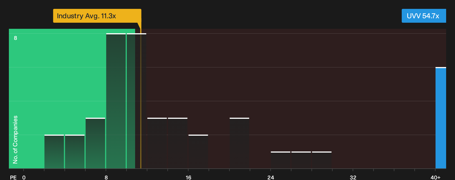Viewport: 455px width, 180px height.
Task: Select the histogram bar for PE 10 to 12
Action: (136, 101)
